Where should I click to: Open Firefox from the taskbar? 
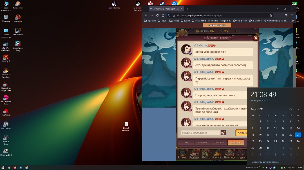[15, 168]
